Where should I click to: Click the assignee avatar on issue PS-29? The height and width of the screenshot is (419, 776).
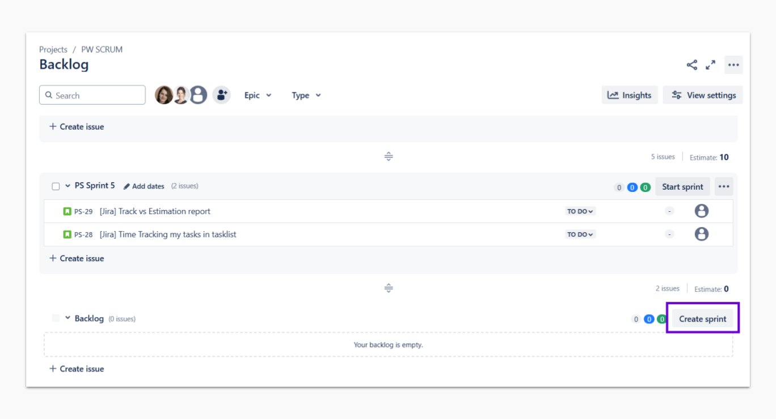(x=701, y=211)
